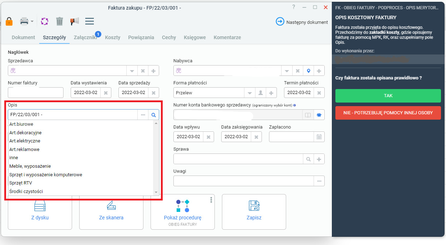446x245 pixels.
Task: Open the Załączniki tab
Action: click(85, 37)
